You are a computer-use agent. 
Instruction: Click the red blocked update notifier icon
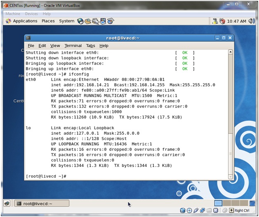tap(222, 21)
